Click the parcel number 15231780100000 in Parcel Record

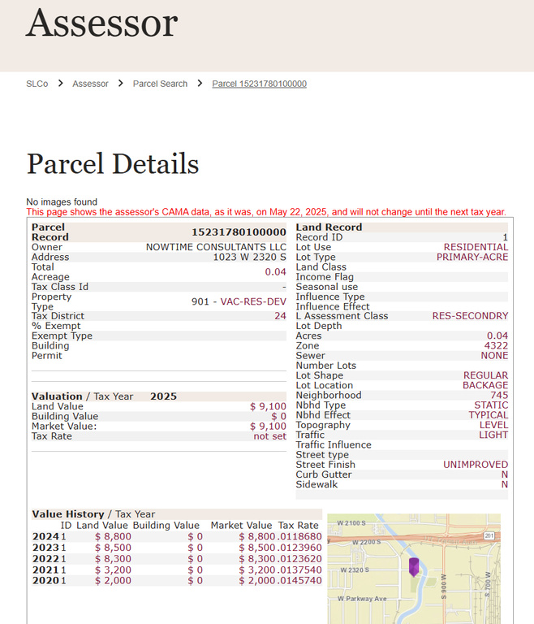click(239, 232)
